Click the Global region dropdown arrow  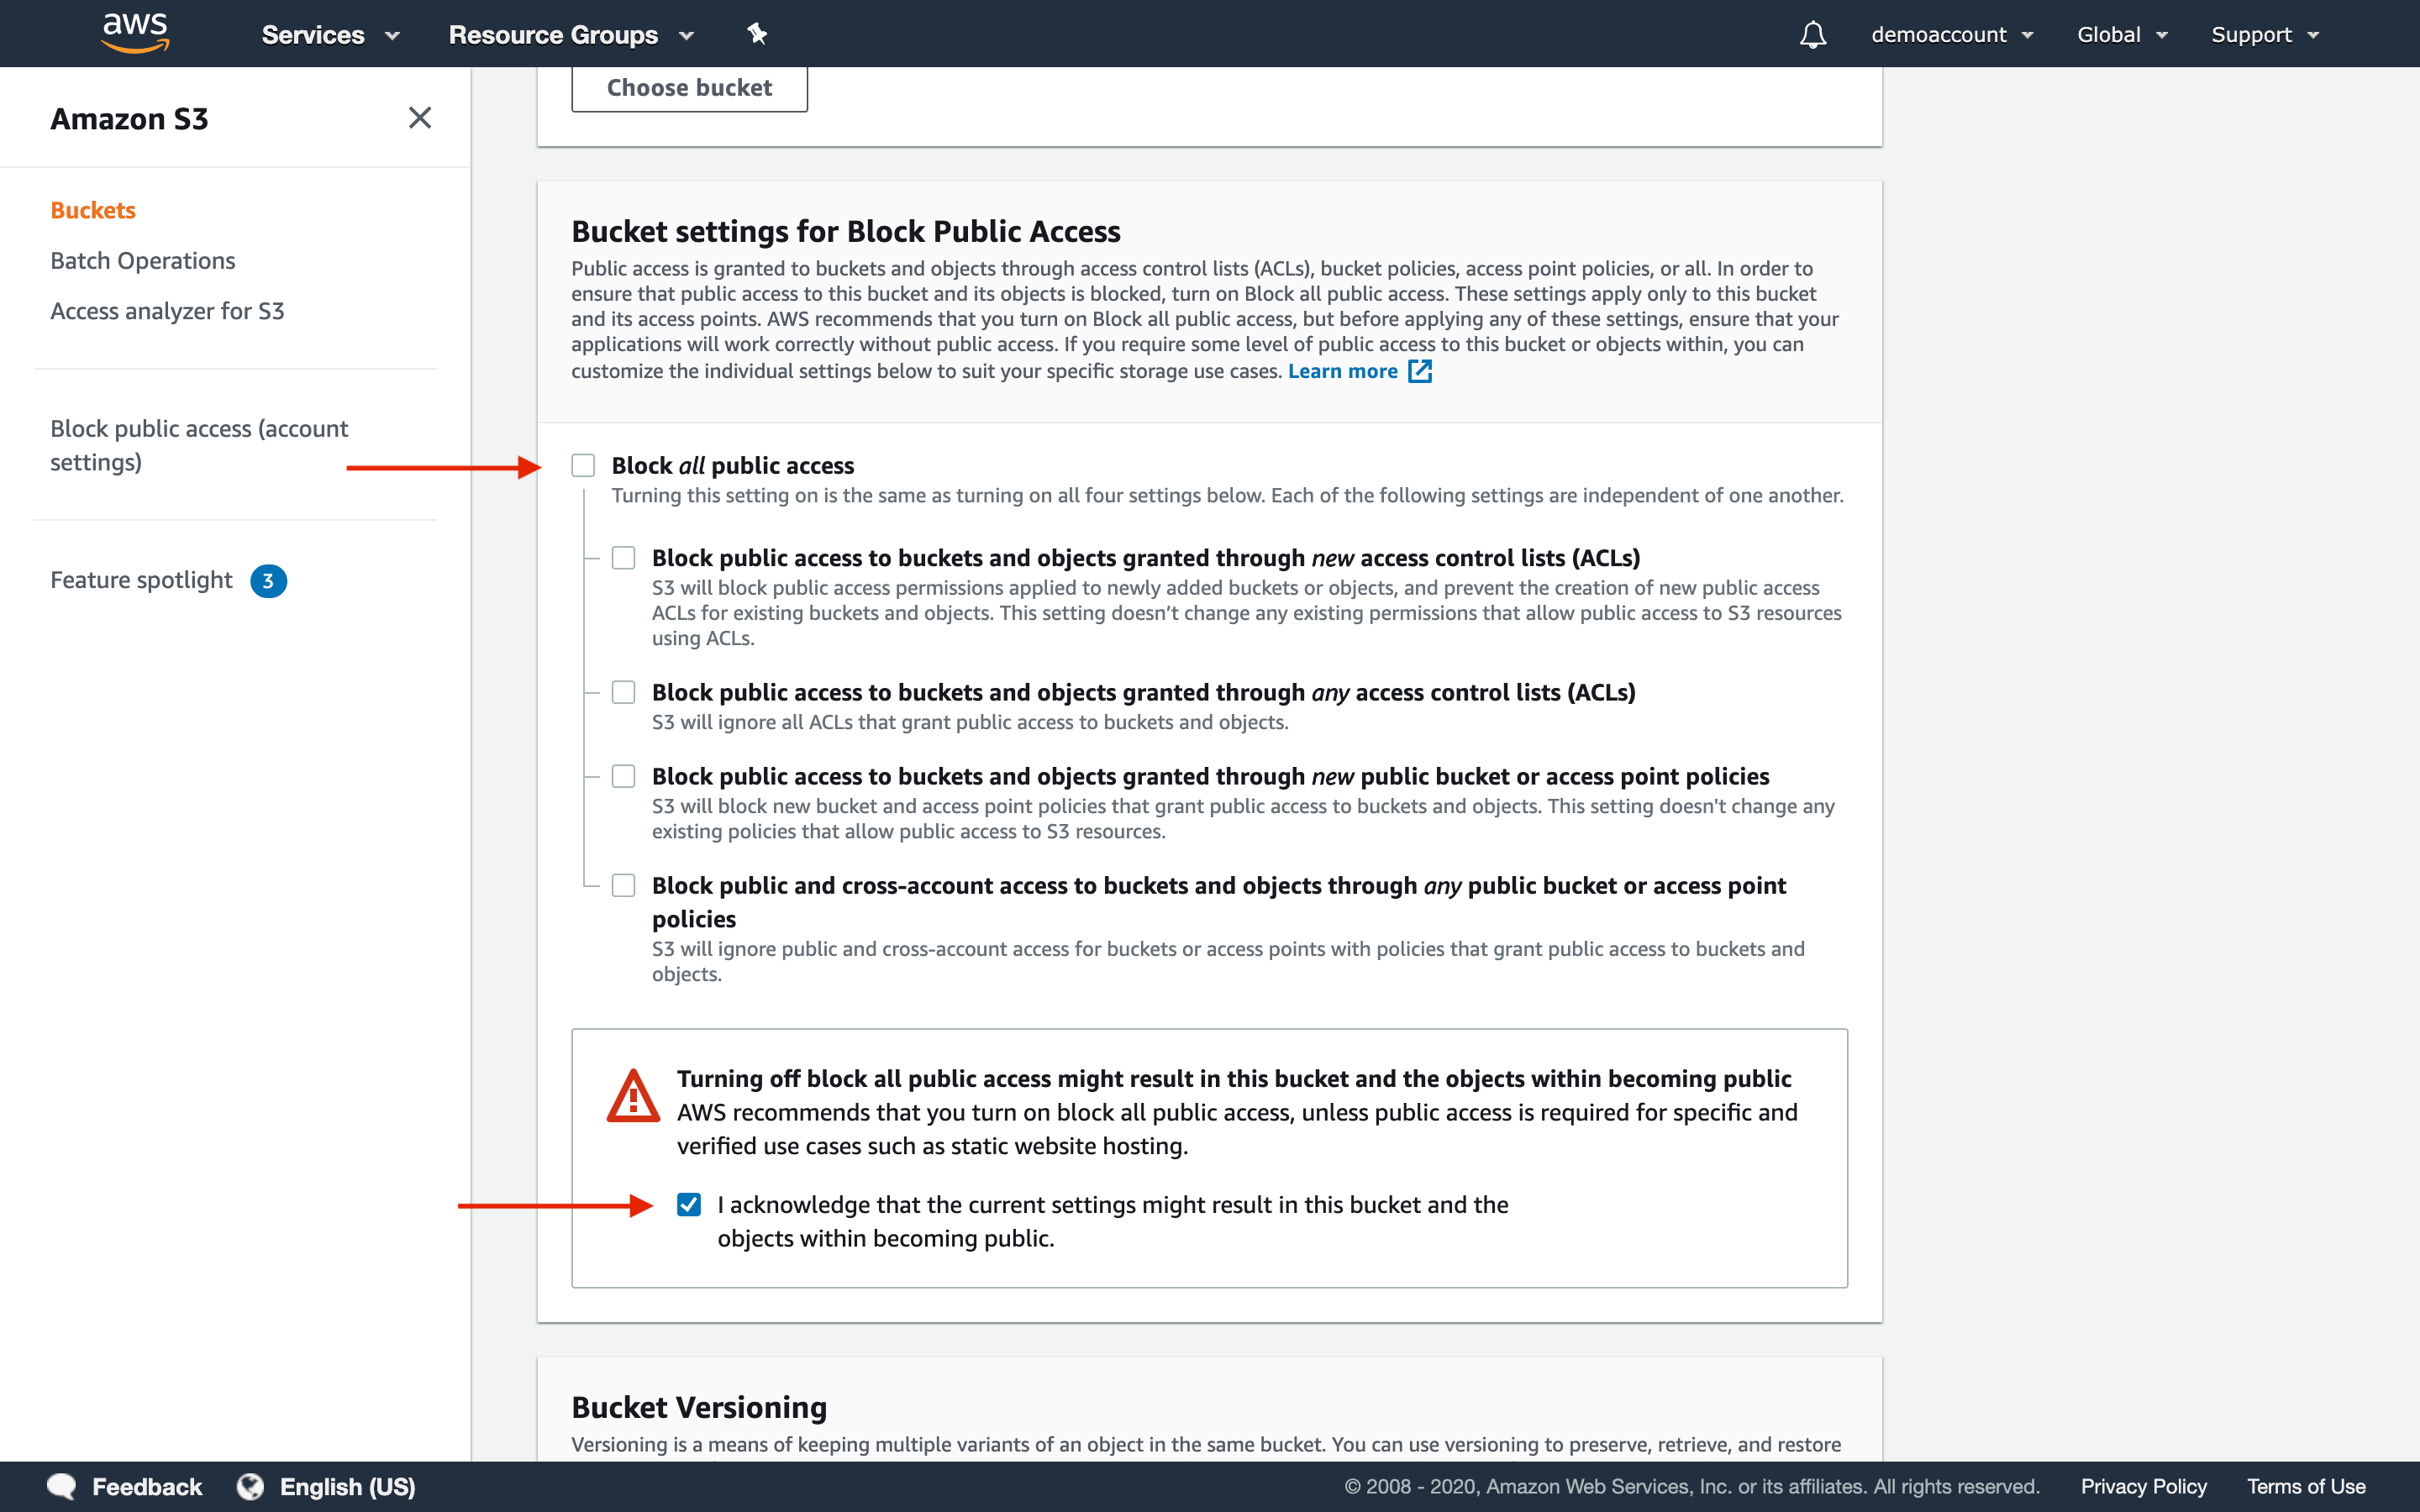tap(2165, 34)
